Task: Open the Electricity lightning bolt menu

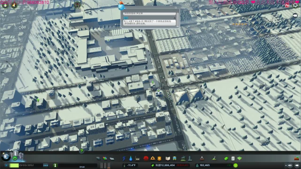Action: [x=124, y=159]
